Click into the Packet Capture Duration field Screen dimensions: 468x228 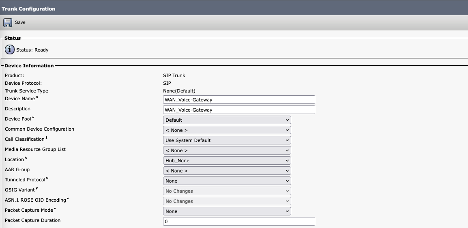[x=239, y=222]
